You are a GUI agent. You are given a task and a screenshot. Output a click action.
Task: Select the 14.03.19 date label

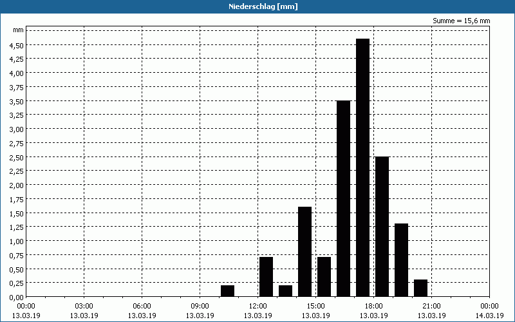click(x=489, y=316)
